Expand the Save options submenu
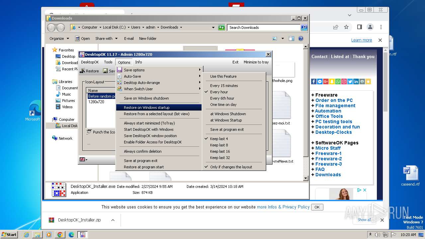This screenshot has width=425, height=239. [x=159, y=70]
